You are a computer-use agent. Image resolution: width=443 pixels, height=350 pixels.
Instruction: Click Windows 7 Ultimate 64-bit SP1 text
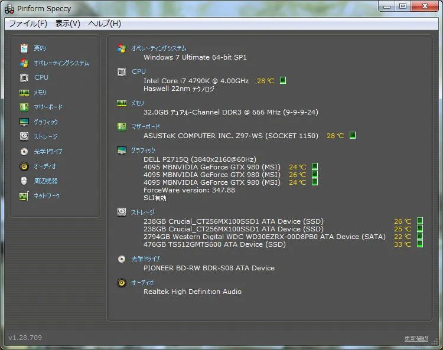(195, 57)
